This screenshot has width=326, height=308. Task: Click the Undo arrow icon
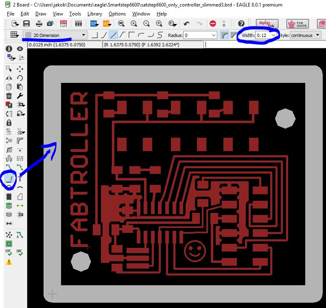[x=187, y=24]
